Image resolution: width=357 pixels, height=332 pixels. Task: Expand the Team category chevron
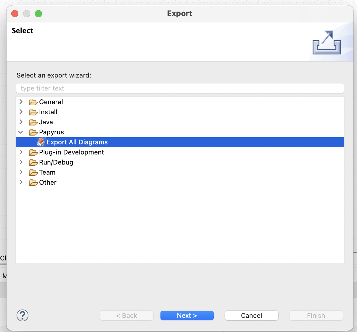(21, 172)
